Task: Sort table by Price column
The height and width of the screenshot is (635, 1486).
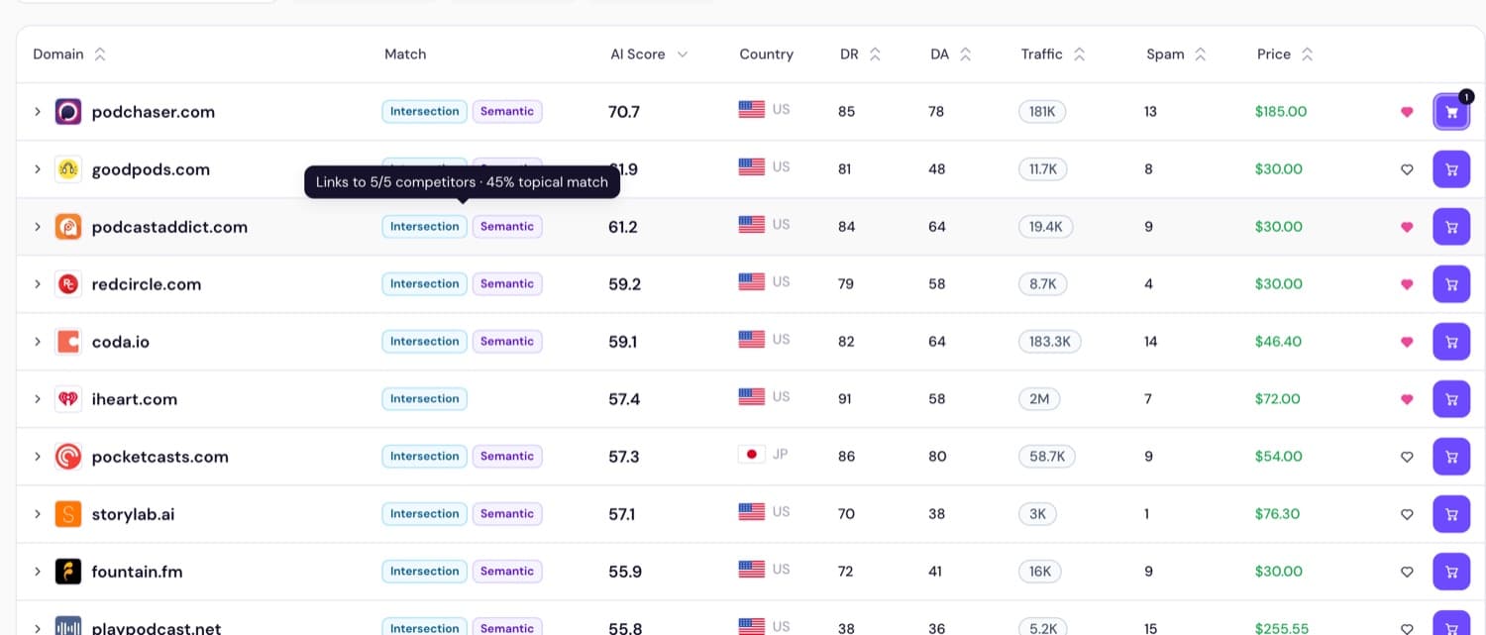Action: click(x=1285, y=54)
